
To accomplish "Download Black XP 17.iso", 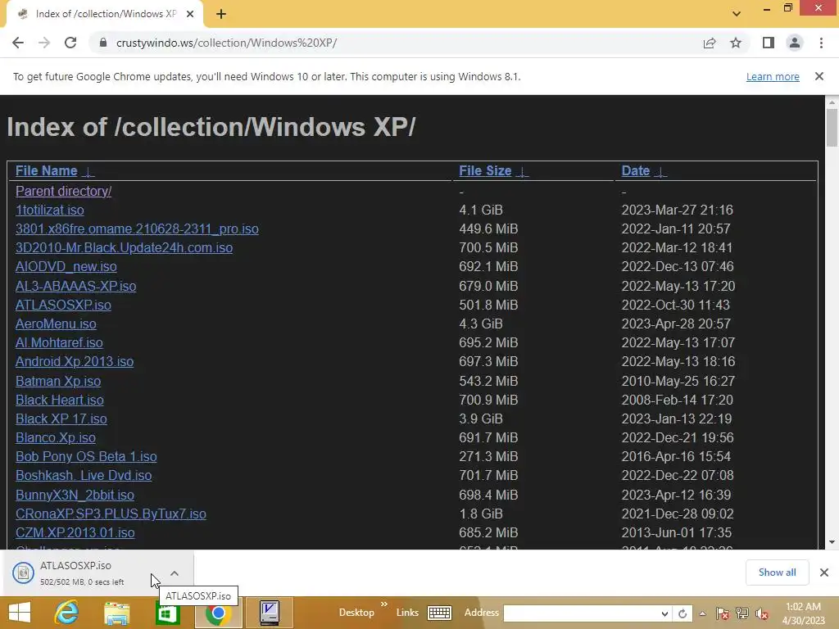I will pyautogui.click(x=61, y=419).
